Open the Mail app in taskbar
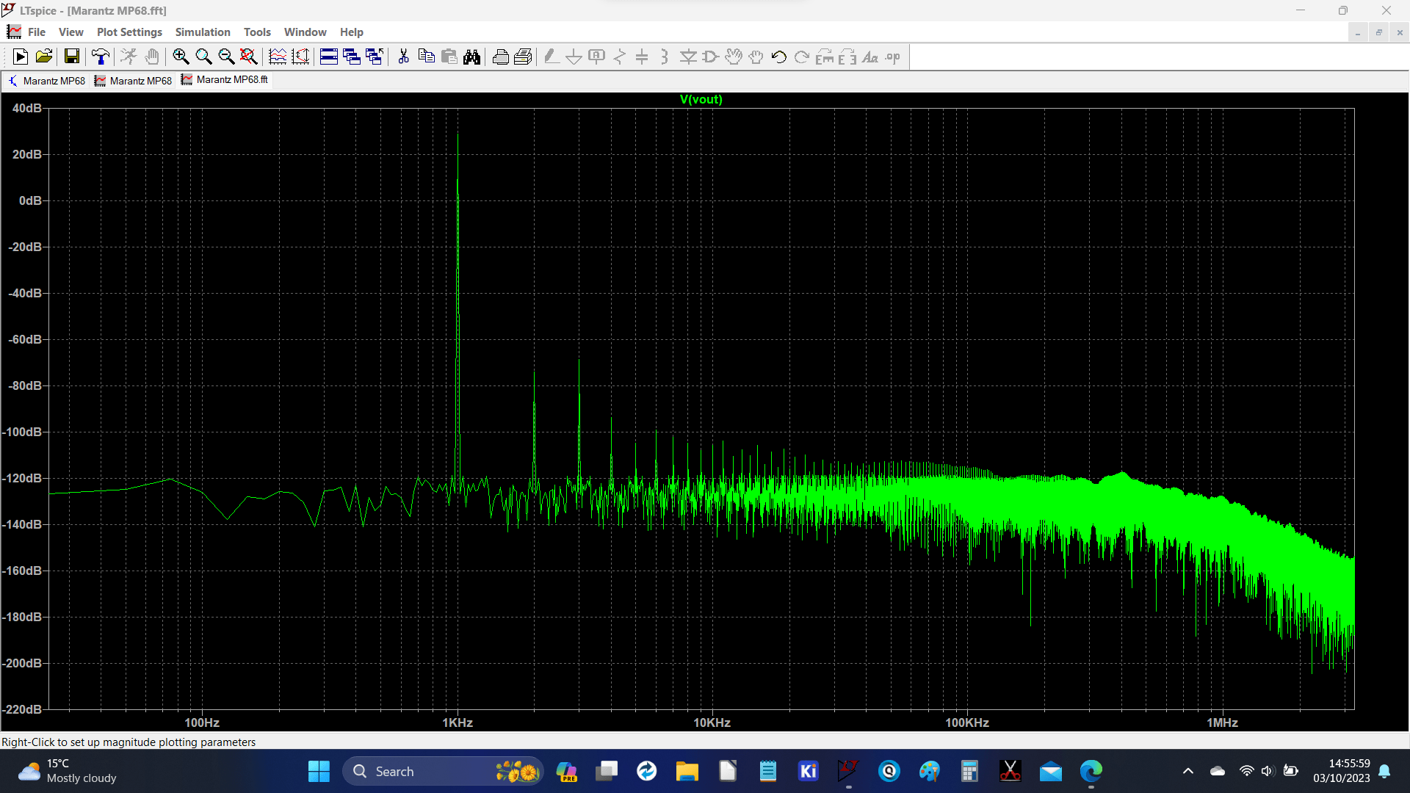Image resolution: width=1410 pixels, height=793 pixels. tap(1051, 772)
